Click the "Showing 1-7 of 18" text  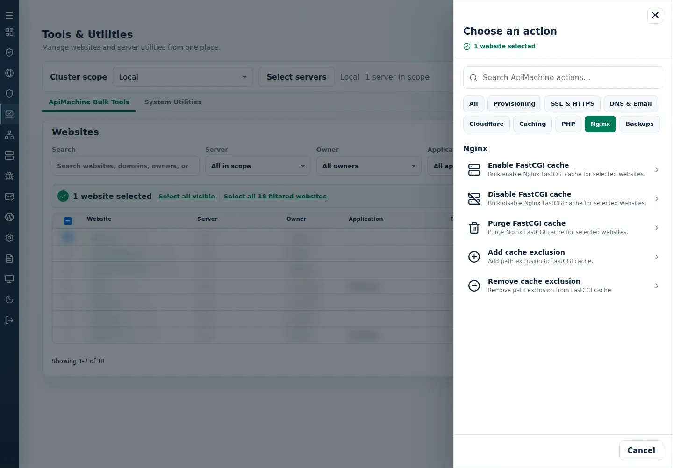pos(78,361)
